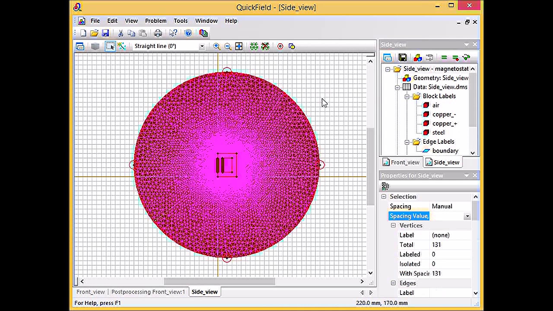The image size is (553, 311).
Task: Click the red octagon toolbar icon
Action: click(x=280, y=46)
